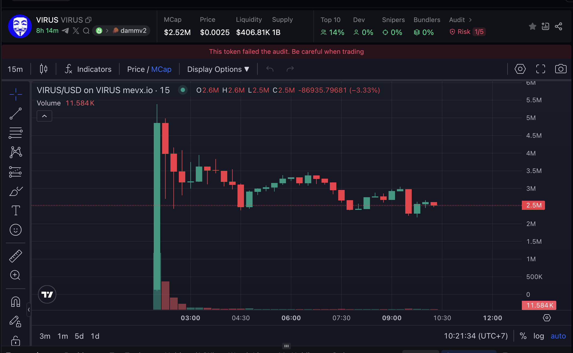Open the emoji icons tool
The width and height of the screenshot is (573, 353).
tap(16, 230)
